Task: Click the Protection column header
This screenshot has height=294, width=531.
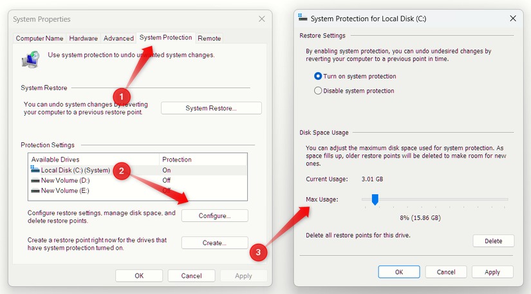Action: (x=177, y=160)
